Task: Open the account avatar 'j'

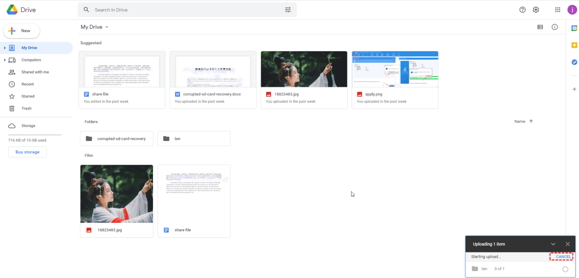Action: pos(572,10)
